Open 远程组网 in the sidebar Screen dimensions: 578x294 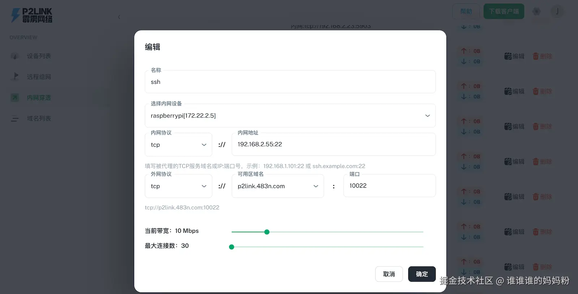click(x=39, y=77)
